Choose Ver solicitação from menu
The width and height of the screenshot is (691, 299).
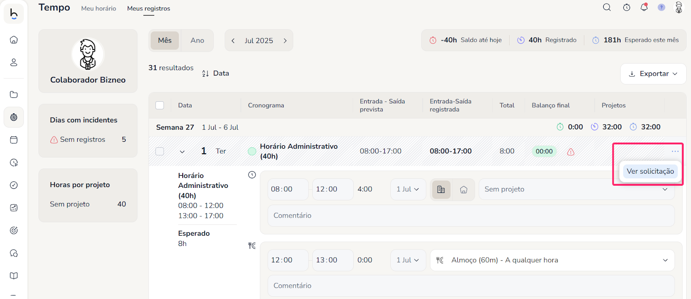click(650, 171)
